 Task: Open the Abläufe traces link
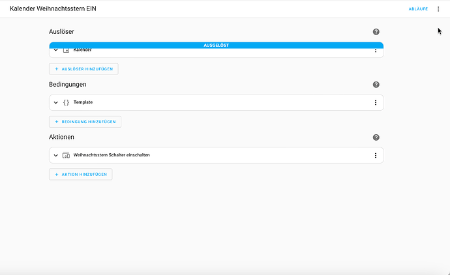418,8
